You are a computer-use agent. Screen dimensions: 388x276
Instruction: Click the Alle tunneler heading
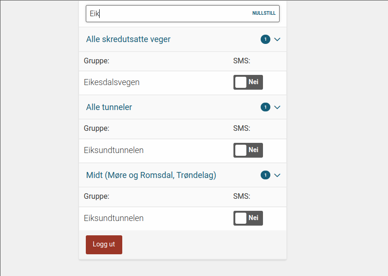[x=109, y=107]
